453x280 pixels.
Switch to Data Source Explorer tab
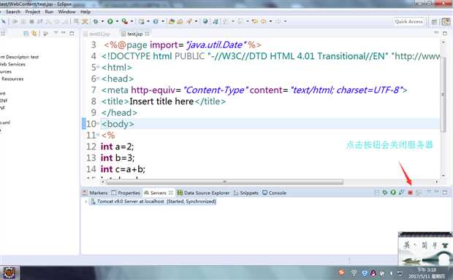tap(203, 192)
